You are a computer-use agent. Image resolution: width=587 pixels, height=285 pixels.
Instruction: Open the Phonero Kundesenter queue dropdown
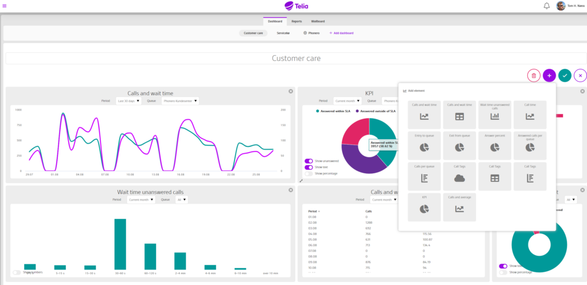tap(180, 101)
